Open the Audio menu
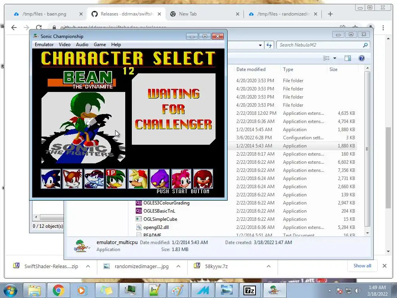Screen dimensions: 397x298 82,45
